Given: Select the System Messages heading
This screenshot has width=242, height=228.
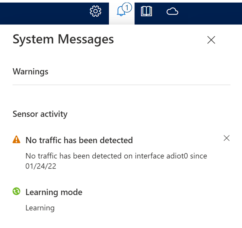Looking at the screenshot, I should pos(63,39).
